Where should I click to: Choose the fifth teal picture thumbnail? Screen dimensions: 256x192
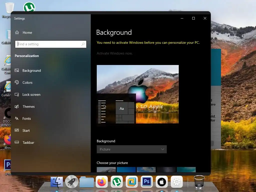coord(186,169)
